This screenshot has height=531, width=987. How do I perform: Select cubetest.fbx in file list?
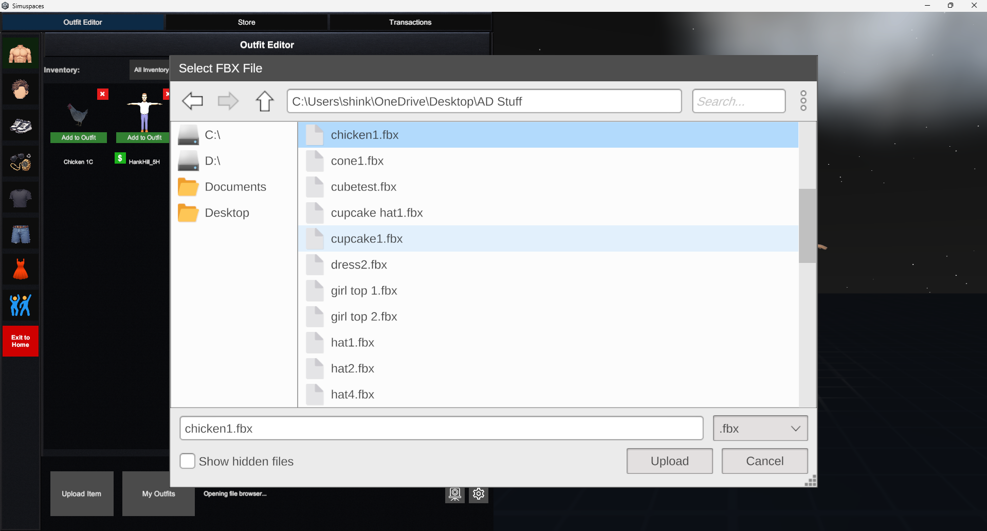pos(548,187)
